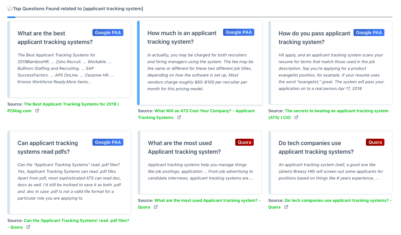Open external link icon beside PCMag.com source

(37, 111)
